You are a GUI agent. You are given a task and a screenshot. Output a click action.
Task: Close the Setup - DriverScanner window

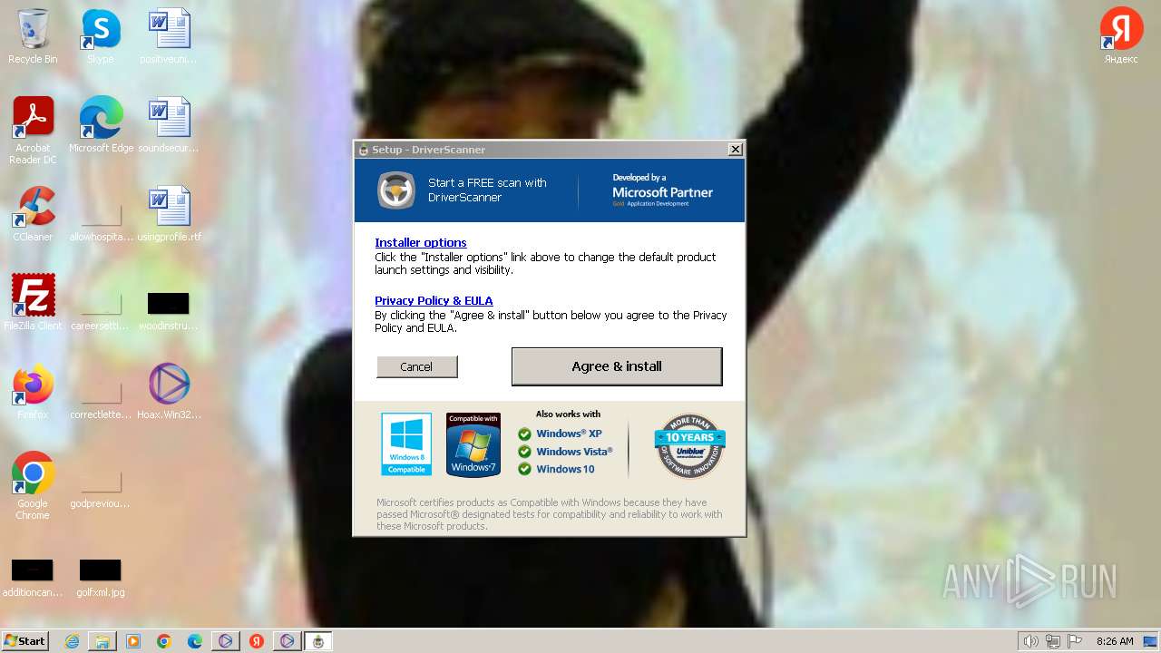(x=735, y=150)
